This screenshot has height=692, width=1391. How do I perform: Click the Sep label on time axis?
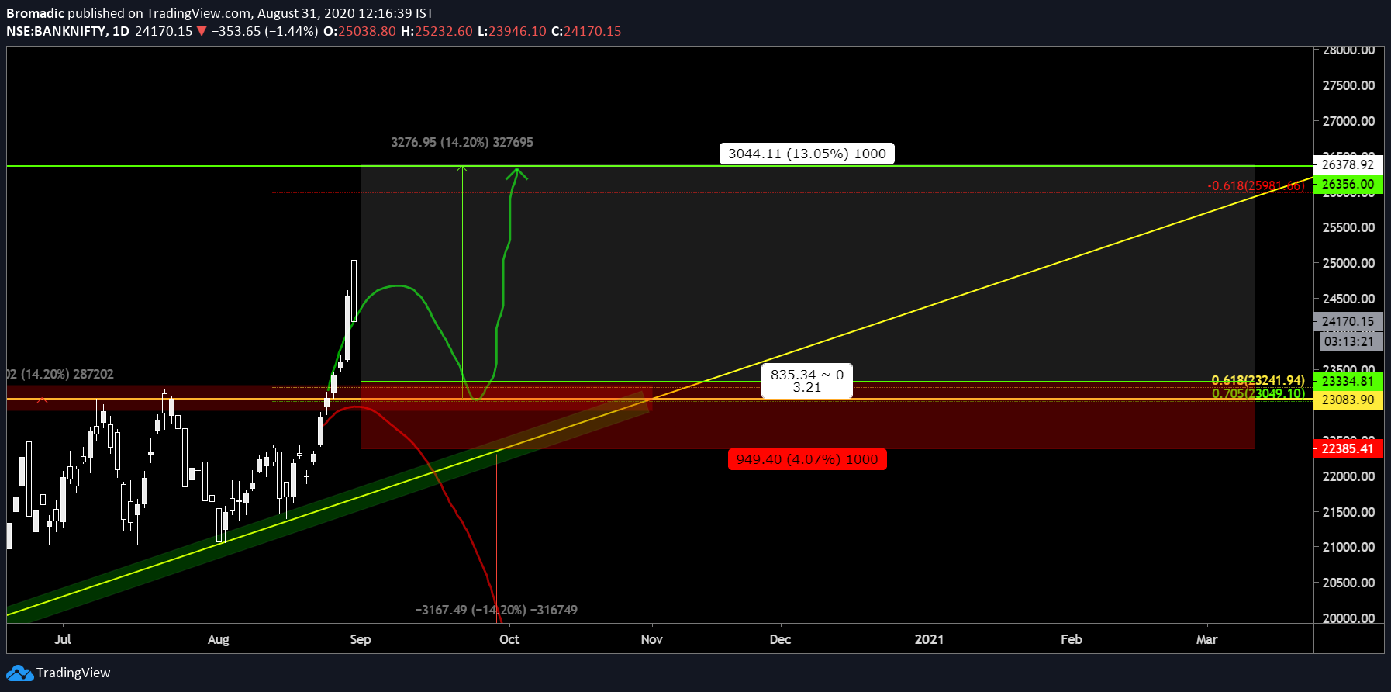point(361,639)
